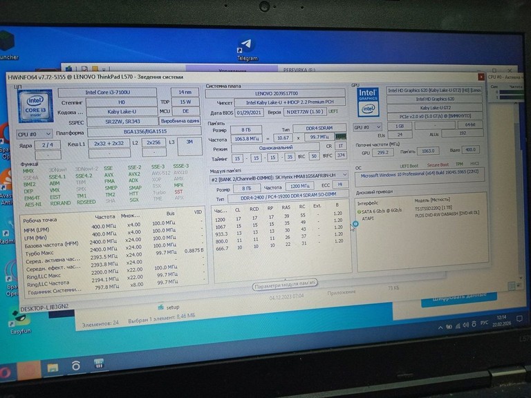Screen dimensions: 531x398
Task: Click the Виробнича одиниця button
Action: [x=180, y=121]
